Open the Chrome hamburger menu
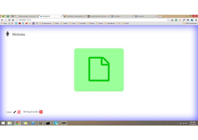 click(x=196, y=20)
